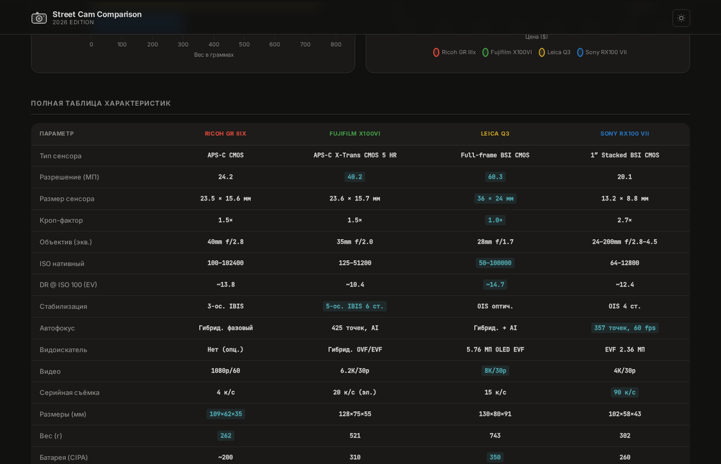Select the LEICA Q3 column header

pos(495,133)
